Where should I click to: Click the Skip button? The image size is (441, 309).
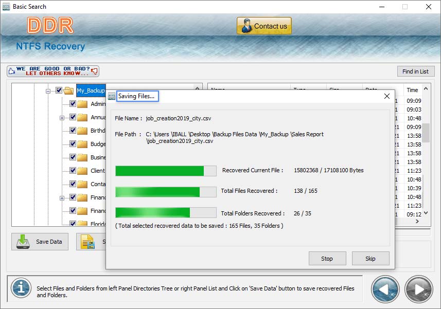coord(371,259)
